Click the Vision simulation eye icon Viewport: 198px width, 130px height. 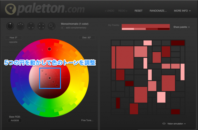pos(164,123)
